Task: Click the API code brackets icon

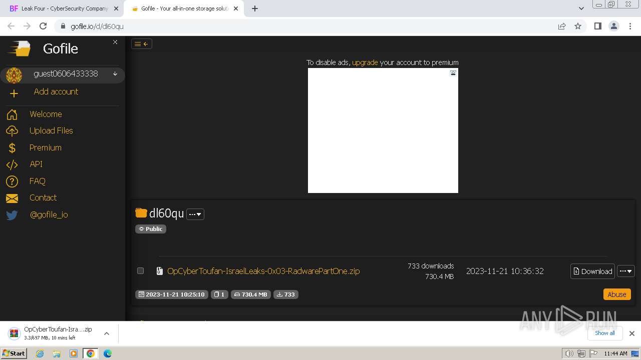Action: pyautogui.click(x=12, y=164)
